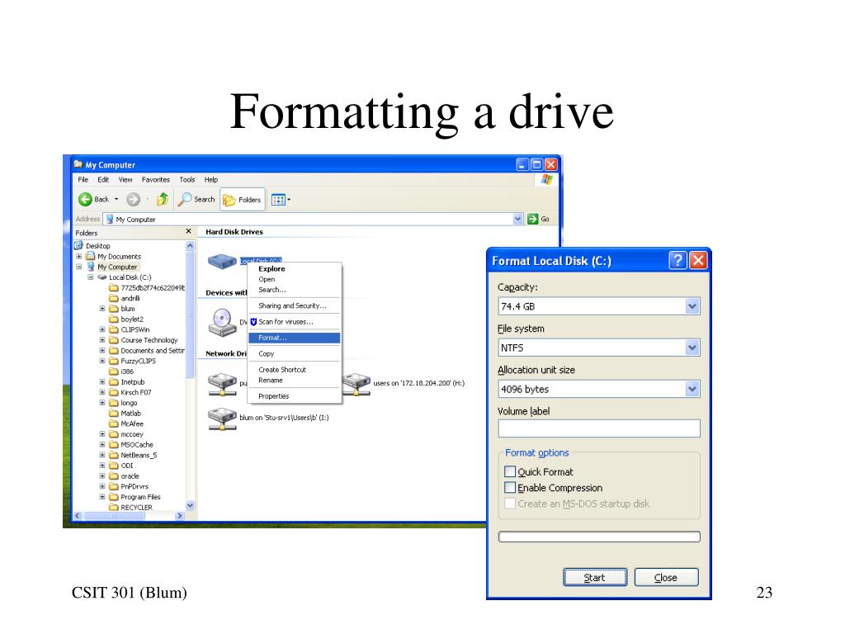Choose Copy in the context menu
Viewport: 845px width, 634px height.
[x=295, y=353]
